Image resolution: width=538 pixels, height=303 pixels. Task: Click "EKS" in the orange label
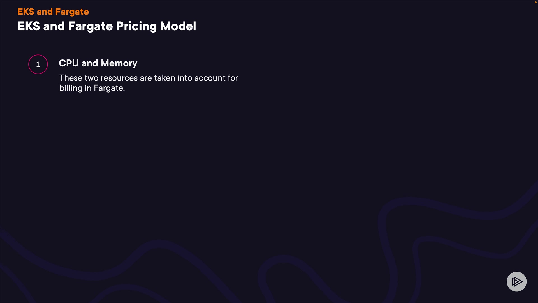[x=26, y=12]
